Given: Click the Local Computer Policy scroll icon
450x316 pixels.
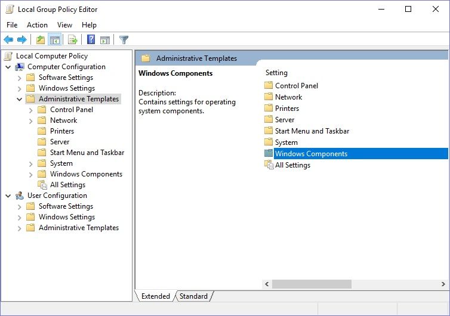Looking at the screenshot, I should pyautogui.click(x=8, y=56).
